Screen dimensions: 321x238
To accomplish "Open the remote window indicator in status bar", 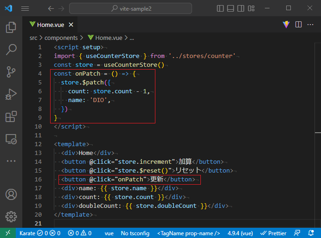I will click(x=8, y=233).
